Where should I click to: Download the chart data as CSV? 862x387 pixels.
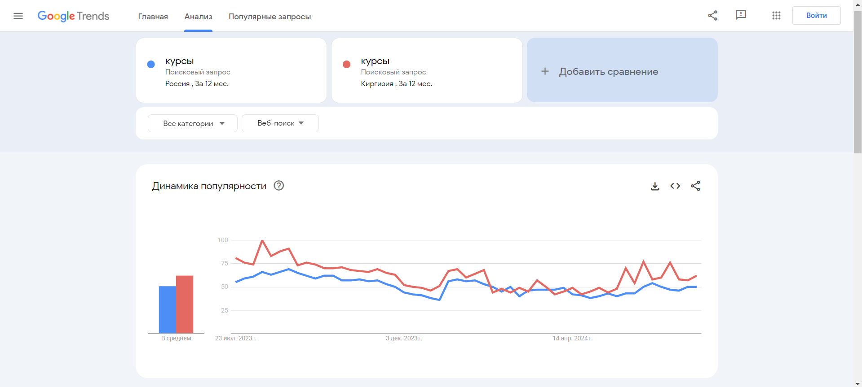pyautogui.click(x=655, y=186)
